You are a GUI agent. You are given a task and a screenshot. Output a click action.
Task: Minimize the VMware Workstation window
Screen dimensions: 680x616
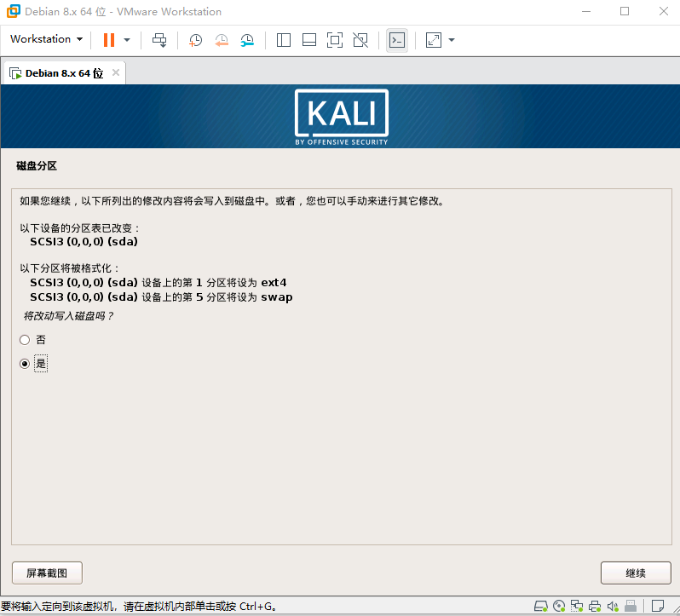pos(586,11)
